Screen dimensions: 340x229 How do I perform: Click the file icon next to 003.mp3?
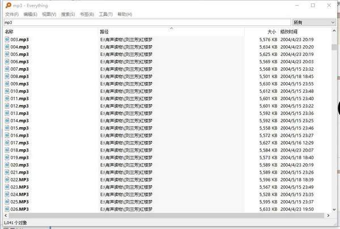click(7, 40)
